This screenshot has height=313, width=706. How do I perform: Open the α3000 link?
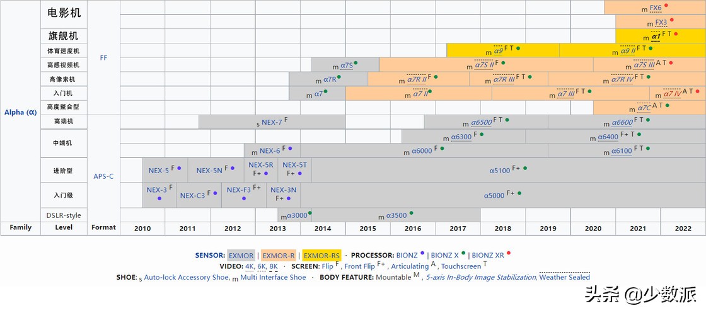pyautogui.click(x=297, y=216)
